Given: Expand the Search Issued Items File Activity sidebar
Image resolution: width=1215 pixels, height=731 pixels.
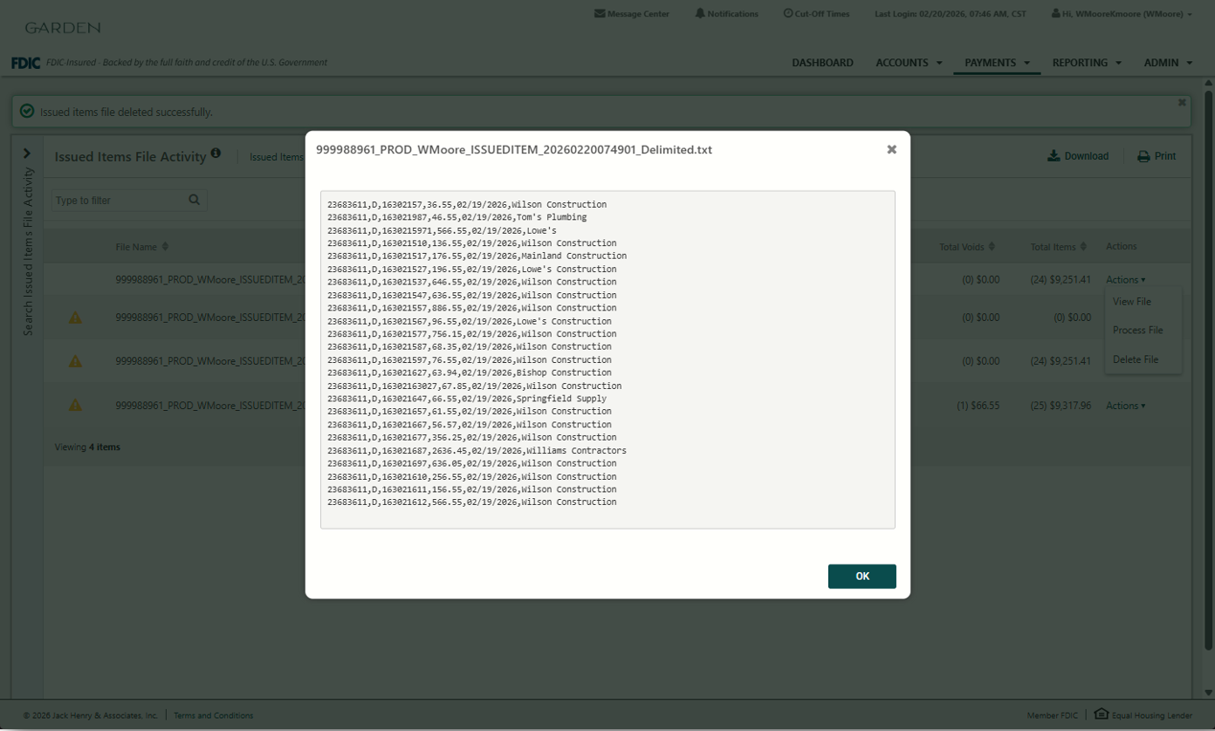Looking at the screenshot, I should tap(27, 154).
